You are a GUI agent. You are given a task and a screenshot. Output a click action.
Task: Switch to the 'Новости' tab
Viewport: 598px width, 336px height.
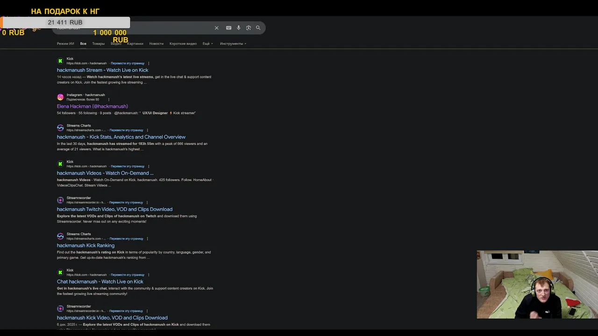pyautogui.click(x=157, y=44)
